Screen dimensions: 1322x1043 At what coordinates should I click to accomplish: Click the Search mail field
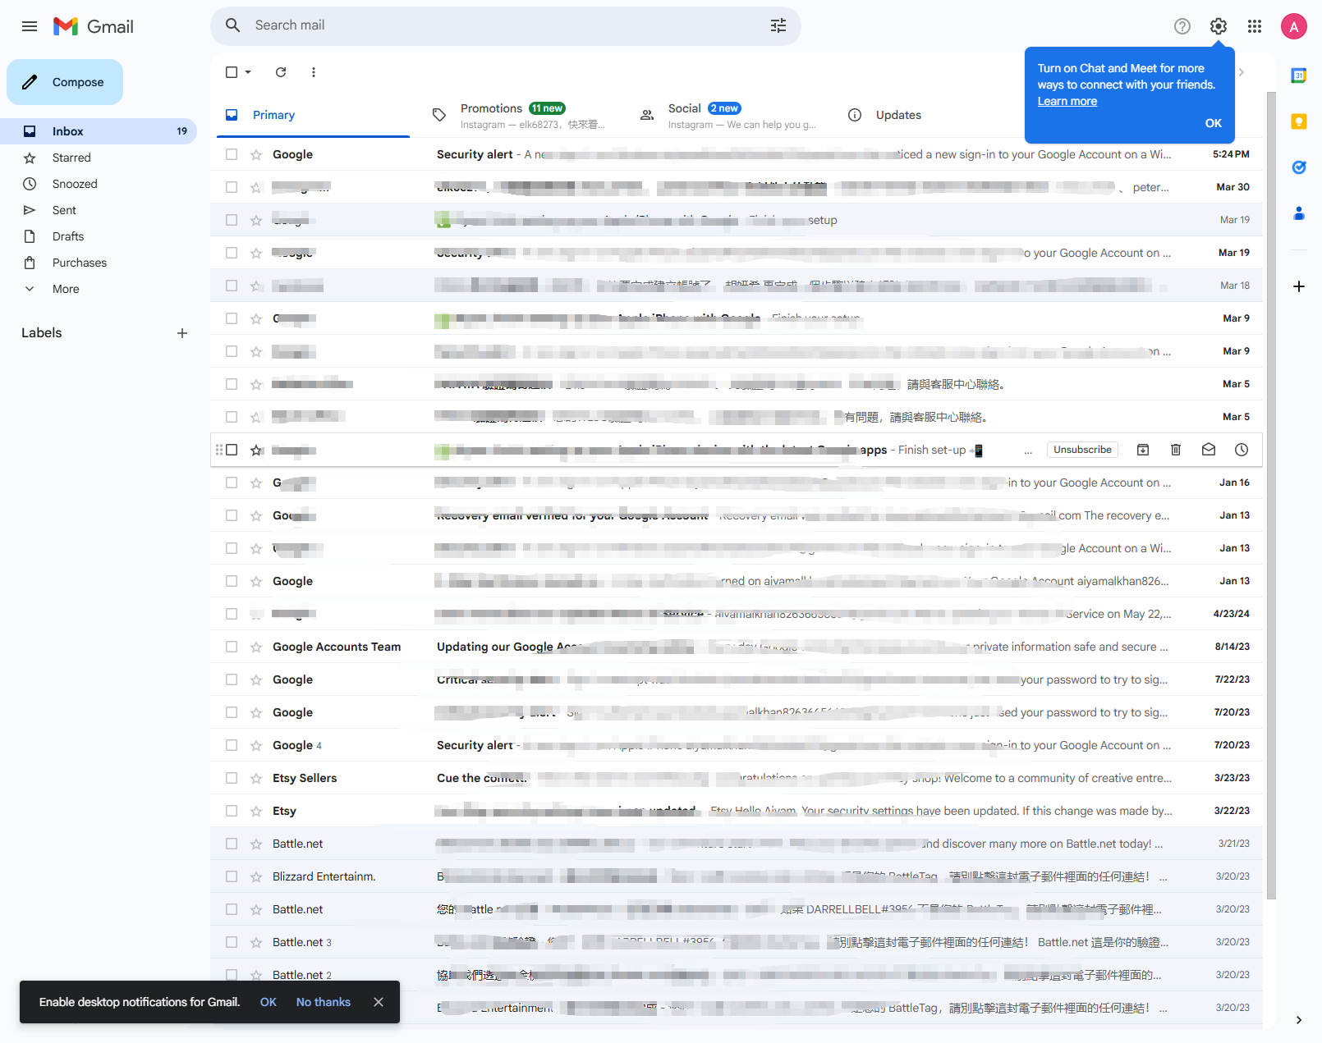tap(506, 25)
